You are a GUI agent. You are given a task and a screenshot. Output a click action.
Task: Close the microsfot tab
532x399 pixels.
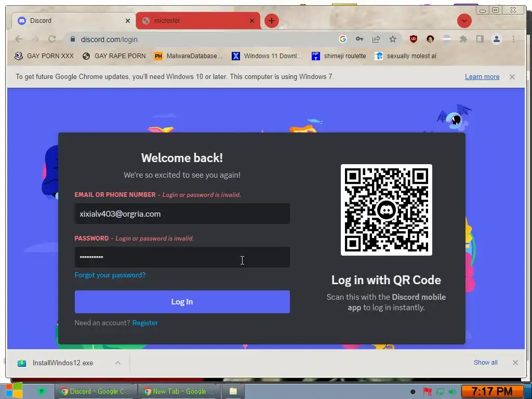click(252, 21)
